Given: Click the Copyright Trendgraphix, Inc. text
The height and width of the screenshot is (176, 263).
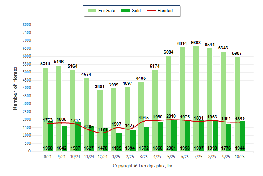Looking at the screenshot, I should [x=143, y=166].
